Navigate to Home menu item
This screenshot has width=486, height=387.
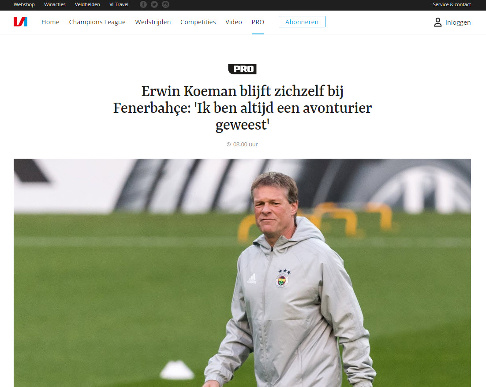50,22
